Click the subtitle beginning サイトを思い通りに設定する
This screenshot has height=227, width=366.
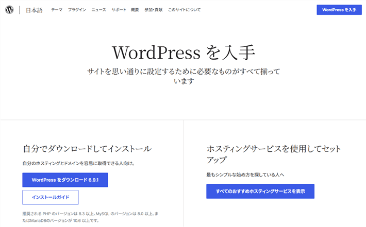(184, 76)
